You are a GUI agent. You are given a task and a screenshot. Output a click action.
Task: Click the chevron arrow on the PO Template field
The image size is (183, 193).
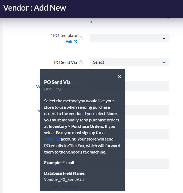[x=164, y=38]
